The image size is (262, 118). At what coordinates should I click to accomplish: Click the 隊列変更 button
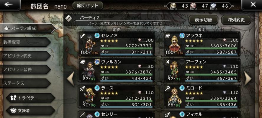(236, 20)
